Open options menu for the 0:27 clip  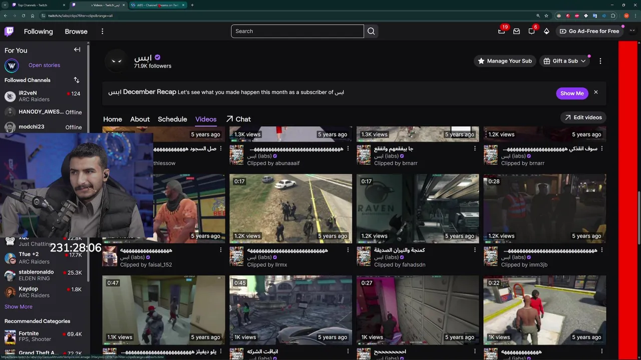click(475, 351)
